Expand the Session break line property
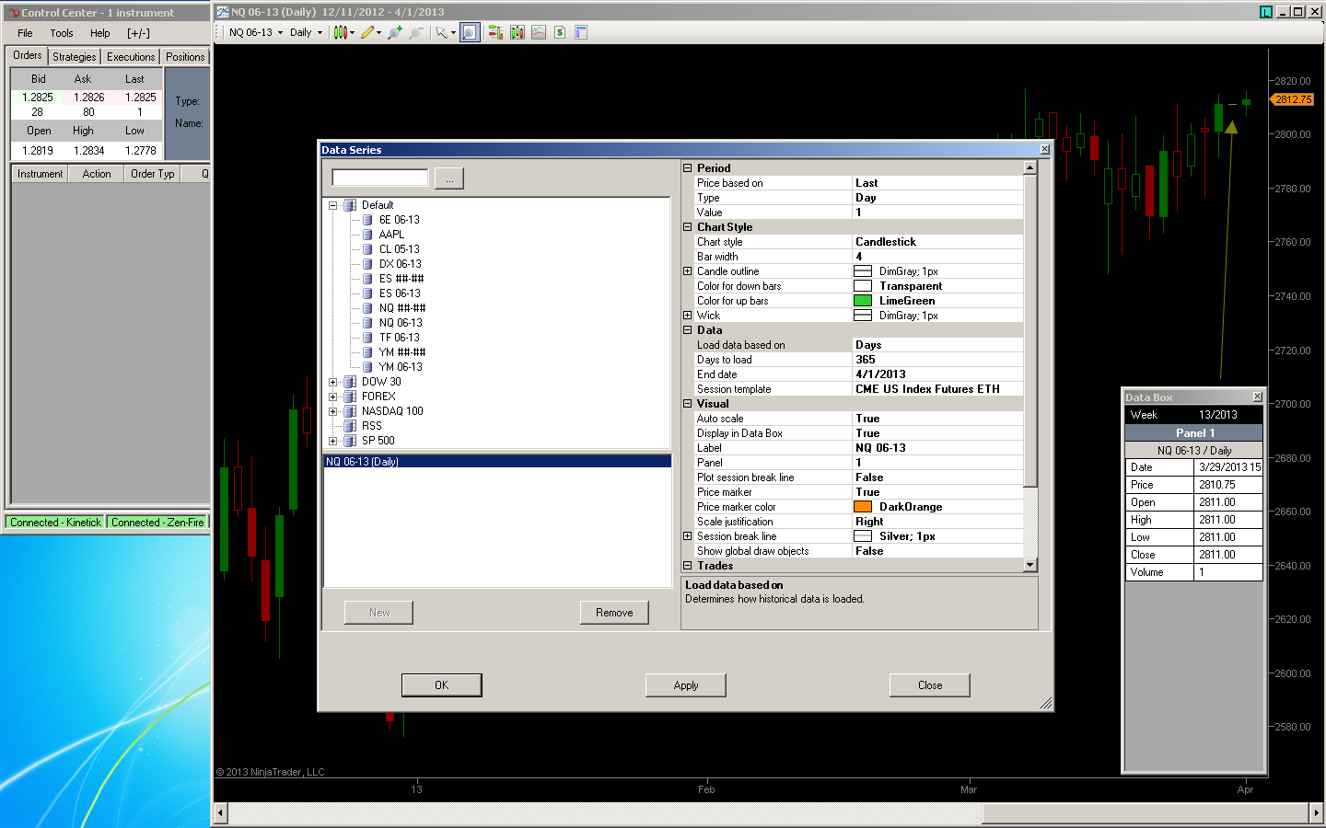The image size is (1326, 828). tap(688, 536)
